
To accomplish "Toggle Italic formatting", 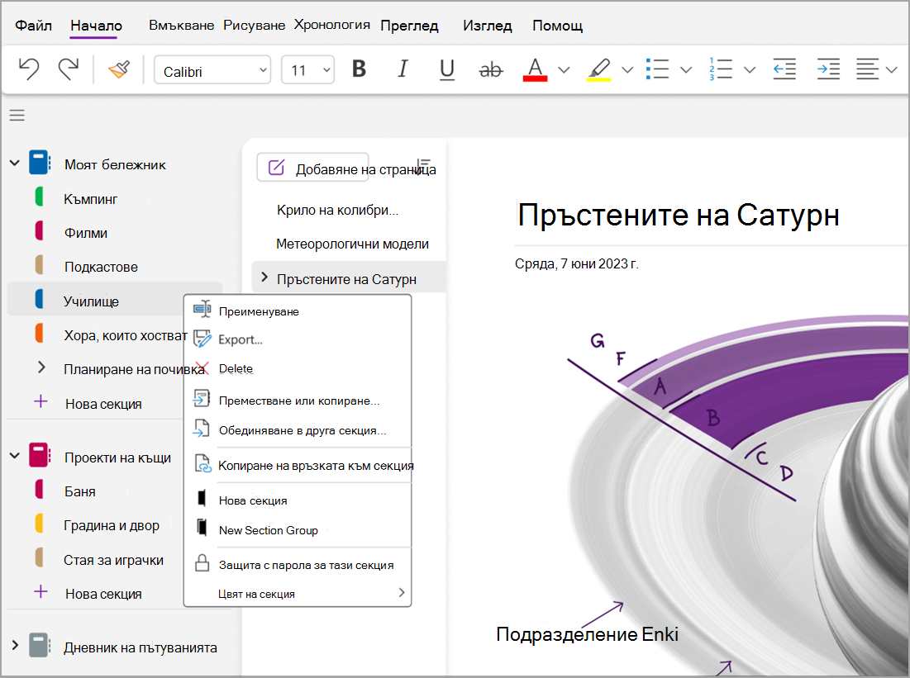I will click(403, 69).
